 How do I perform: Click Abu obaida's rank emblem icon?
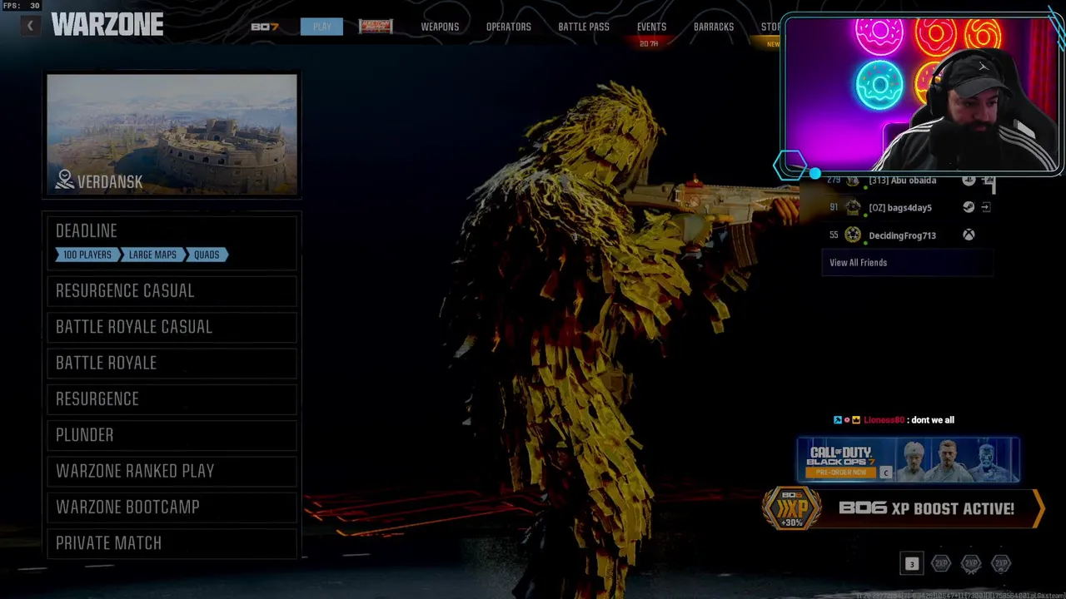[x=853, y=180]
